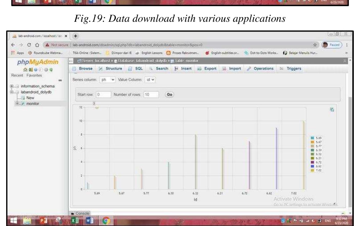Viewport: 354px width, 226px height.
Task: Collapse the labandroid_dolydb database node
Action: [12, 92]
